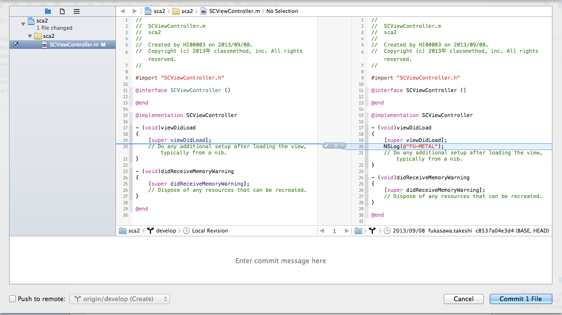Image resolution: width=562 pixels, height=315 pixels.
Task: Toggle change 1 checkmark in diff gutter
Action: pos(326,145)
